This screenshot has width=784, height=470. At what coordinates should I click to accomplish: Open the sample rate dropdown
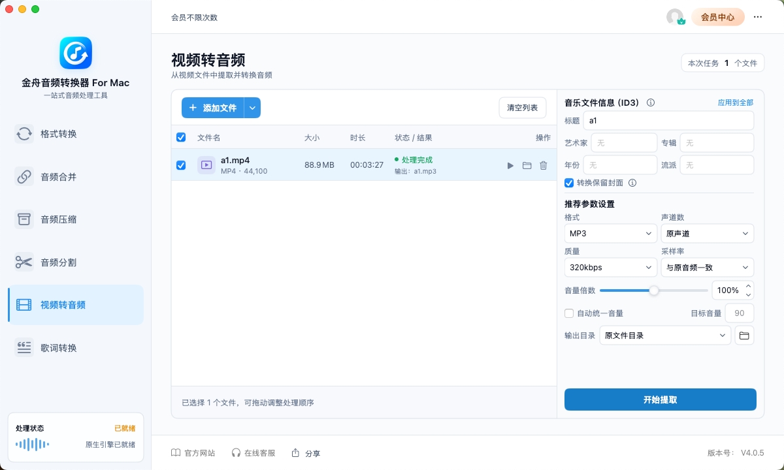coord(708,267)
